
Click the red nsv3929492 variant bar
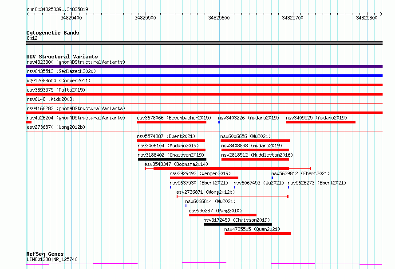tap(204, 178)
